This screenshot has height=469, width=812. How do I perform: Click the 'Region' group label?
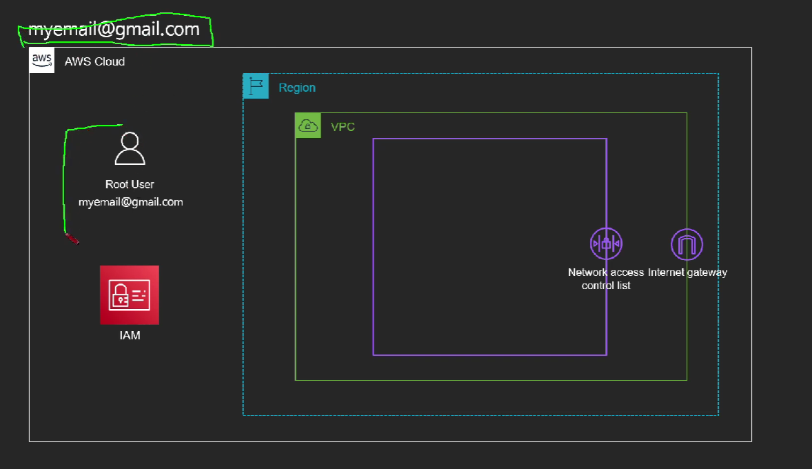[x=297, y=88]
